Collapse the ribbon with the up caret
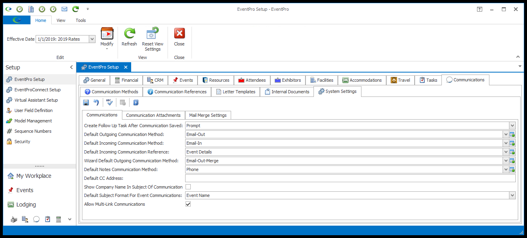This screenshot has width=527, height=238. click(518, 57)
